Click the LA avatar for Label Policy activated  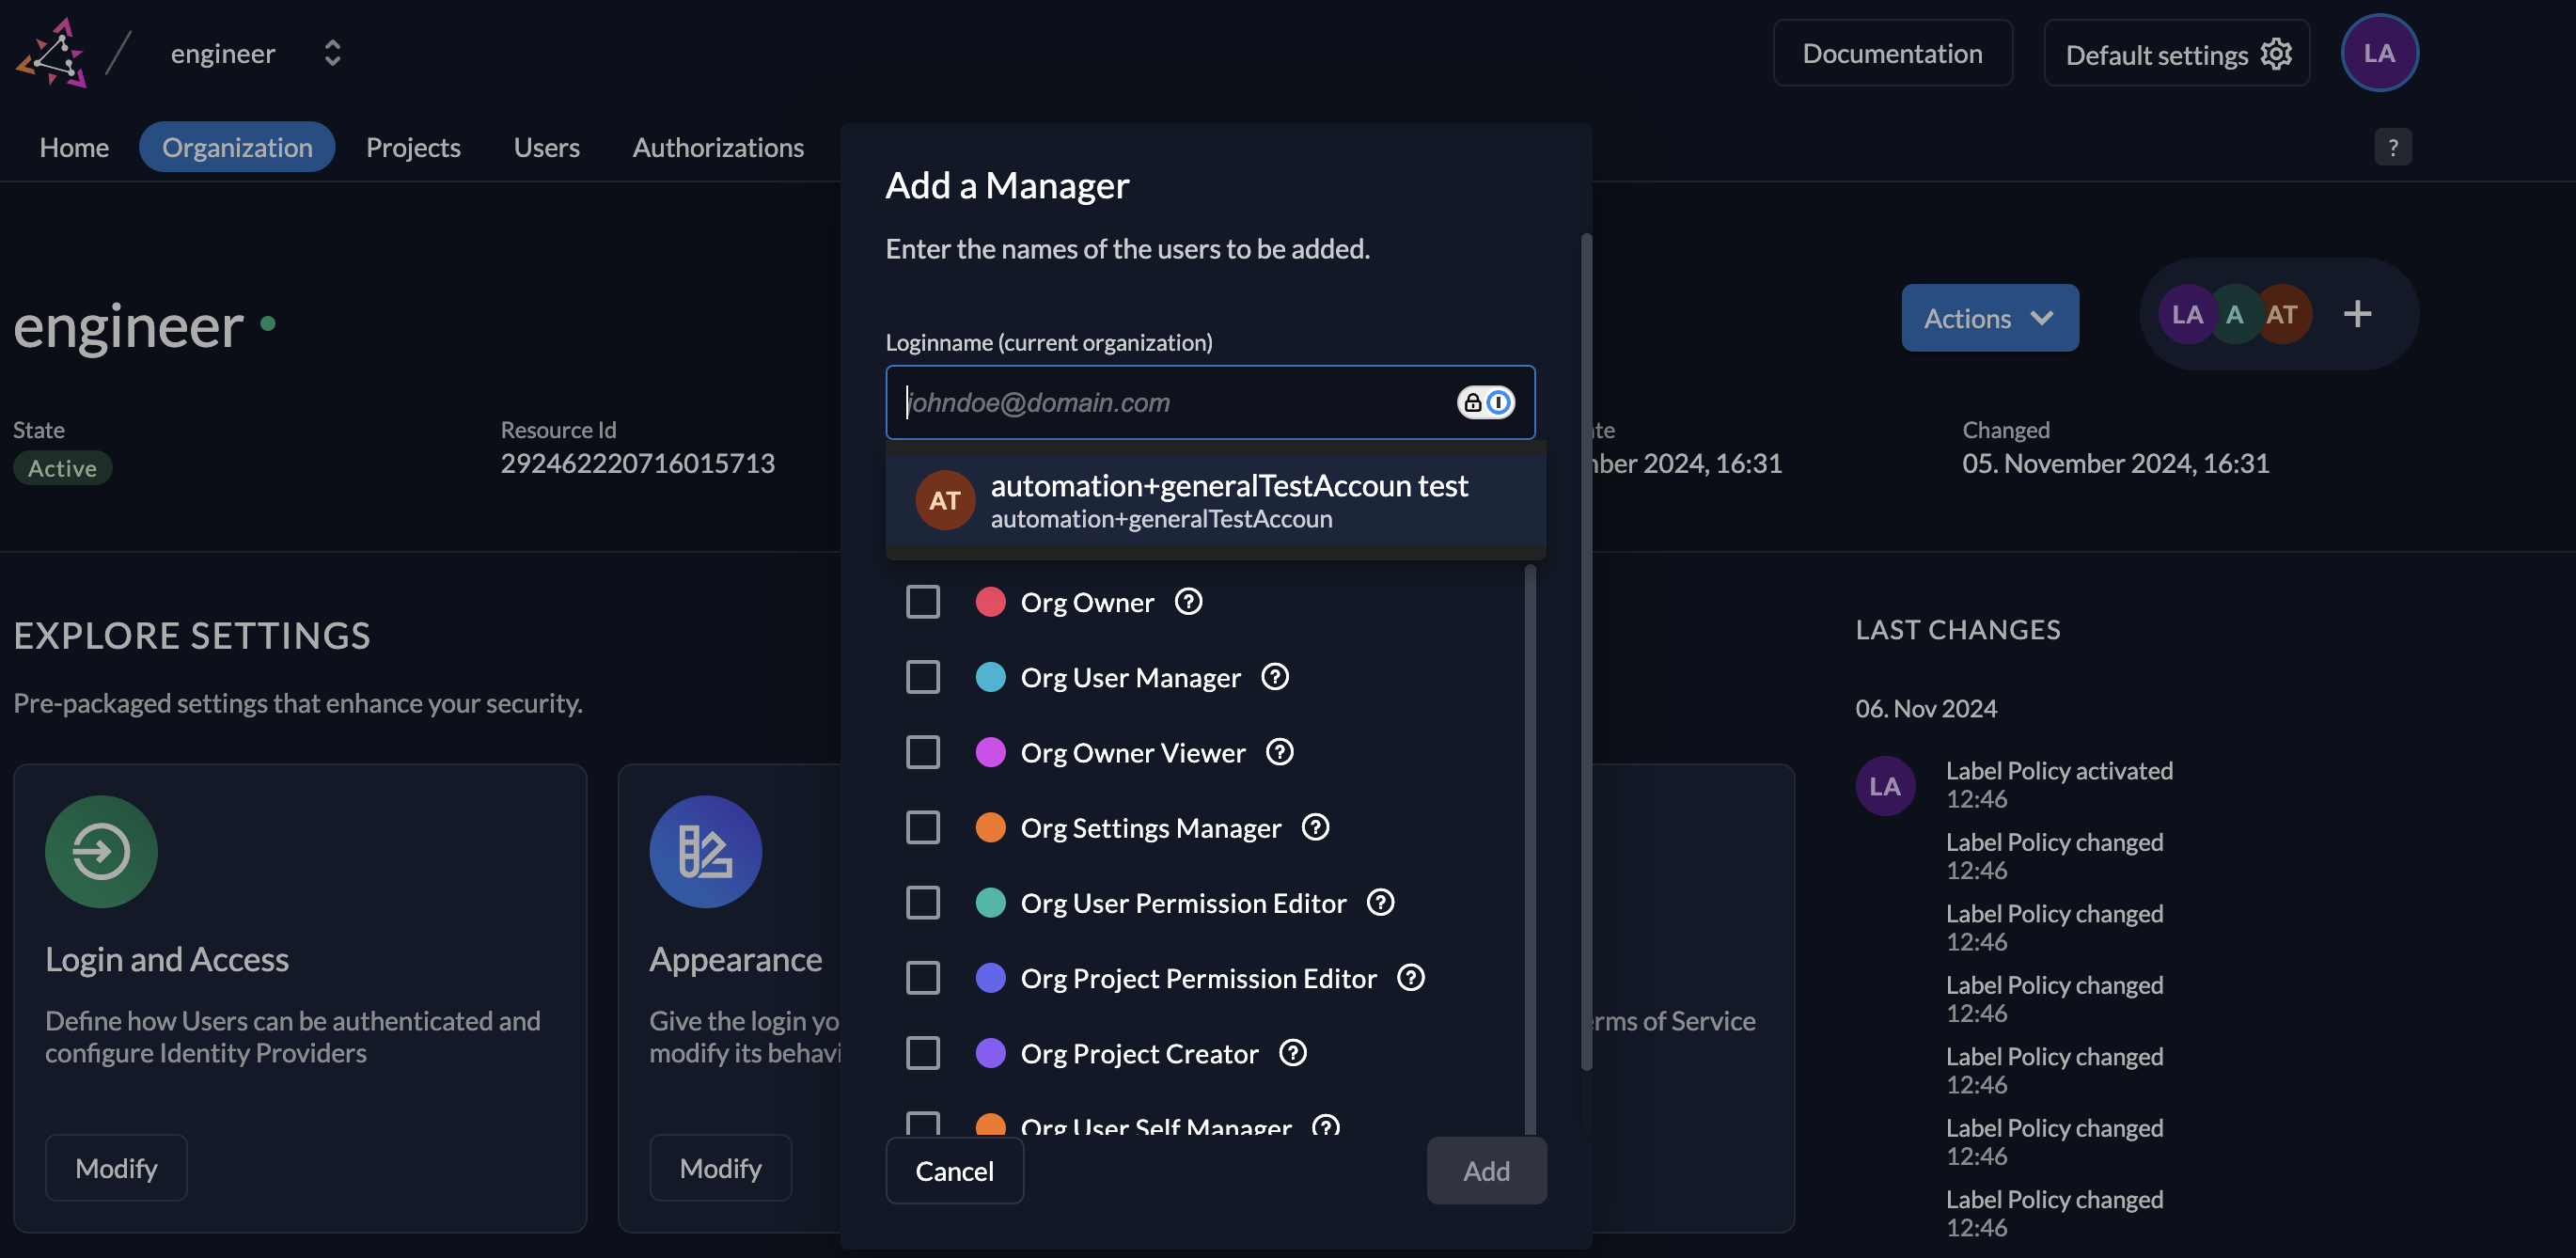(x=1884, y=785)
